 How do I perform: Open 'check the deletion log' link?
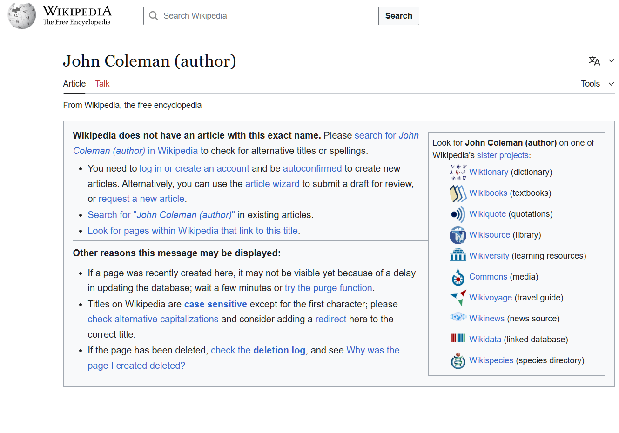[258, 350]
